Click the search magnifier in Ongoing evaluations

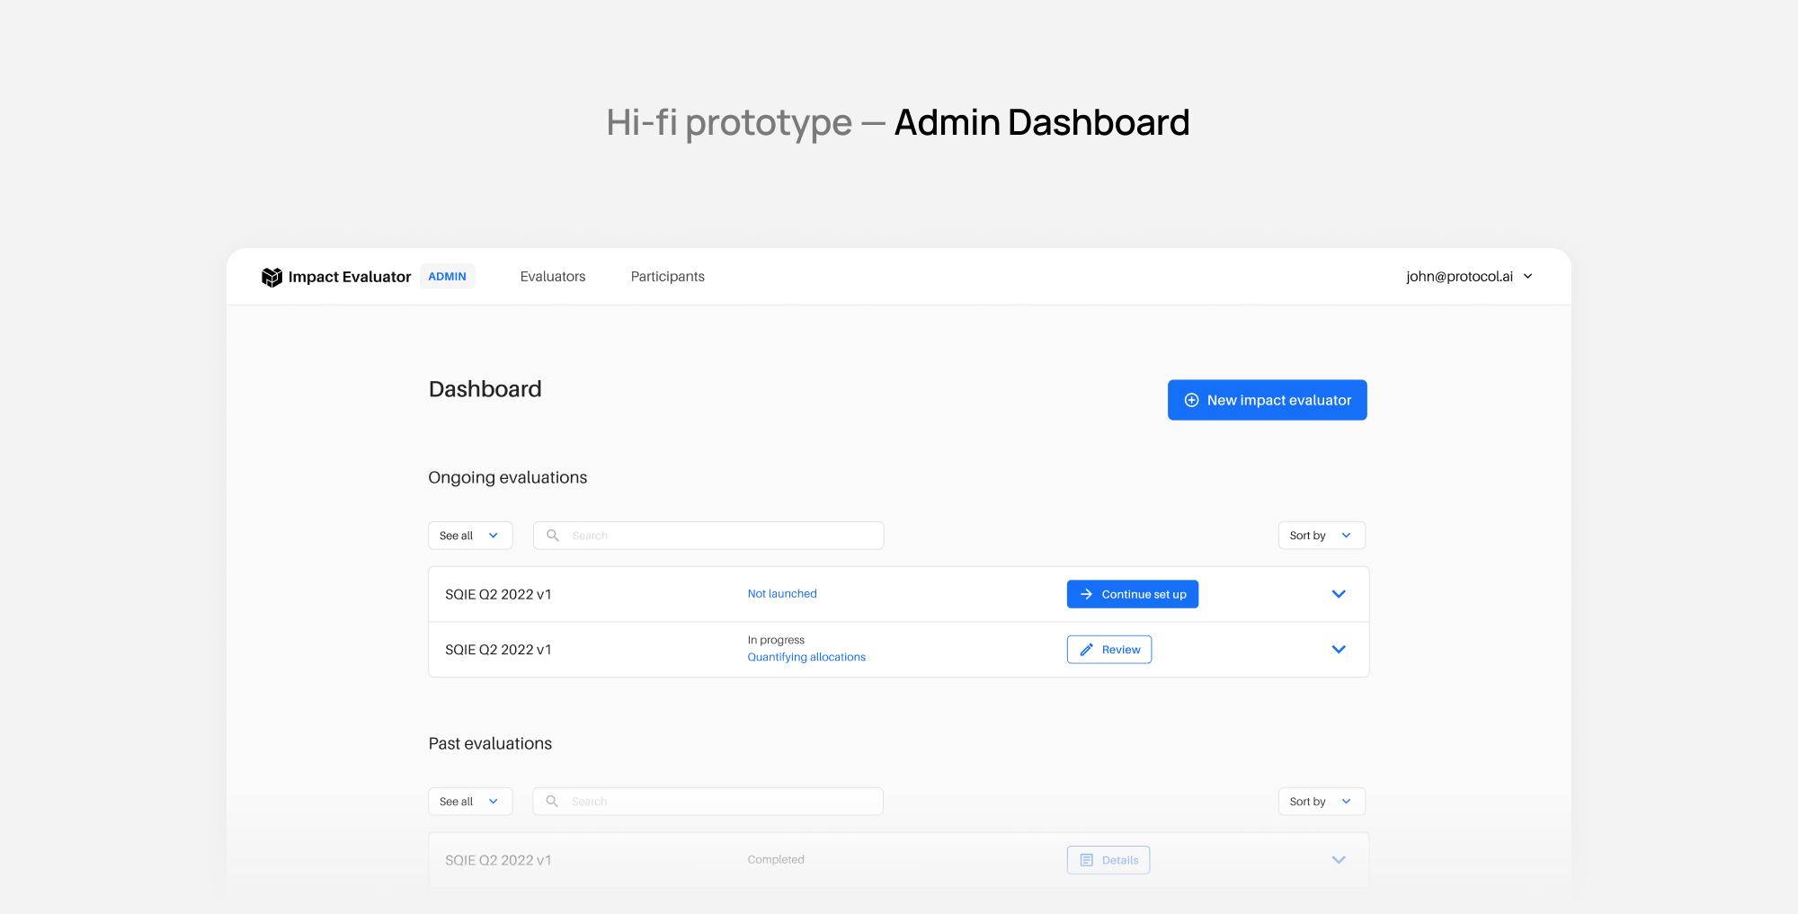(x=553, y=536)
